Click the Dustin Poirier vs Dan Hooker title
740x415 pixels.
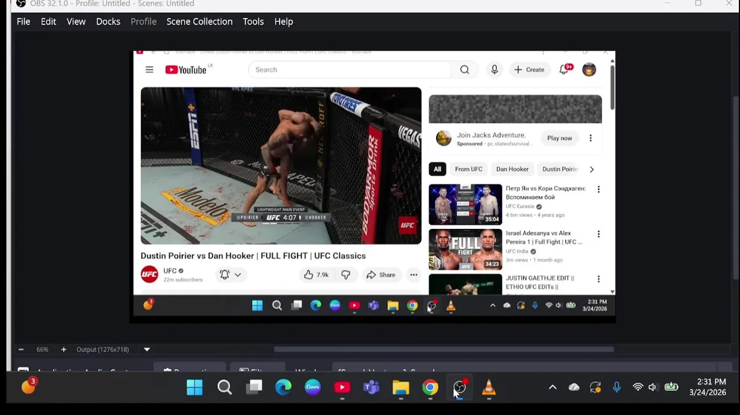[x=253, y=256]
